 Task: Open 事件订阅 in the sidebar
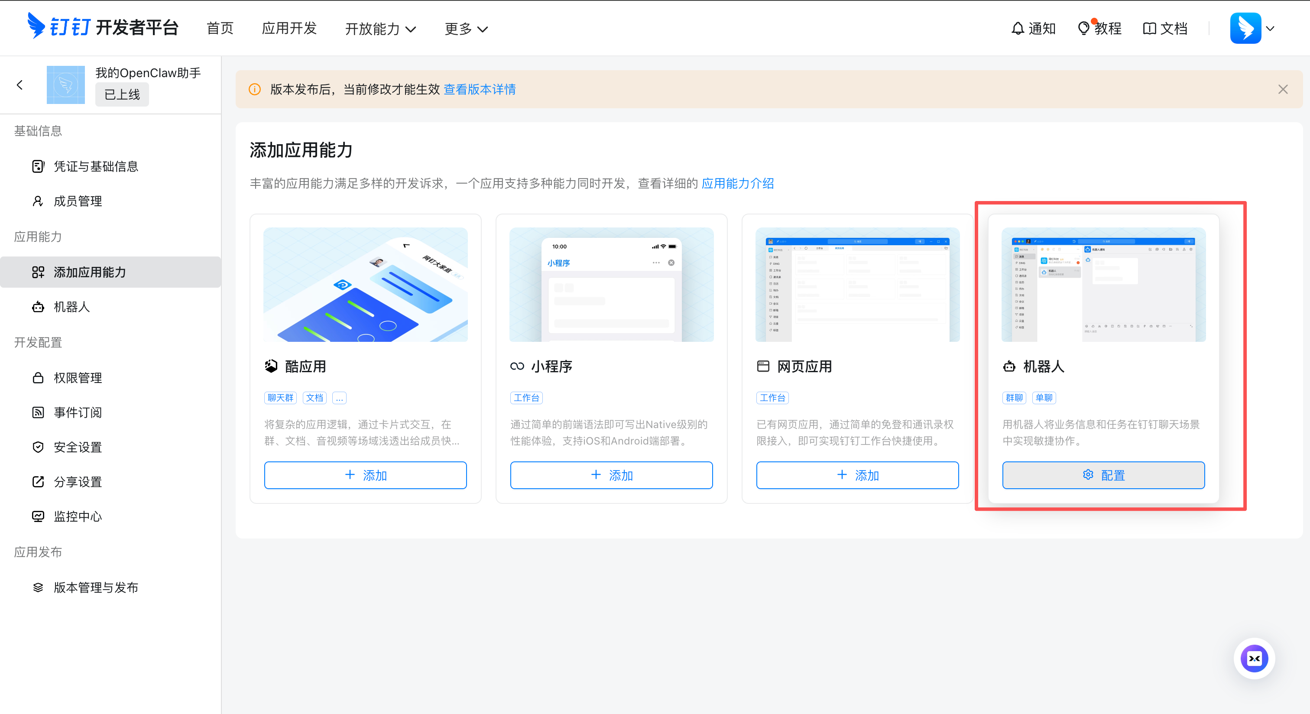point(78,412)
